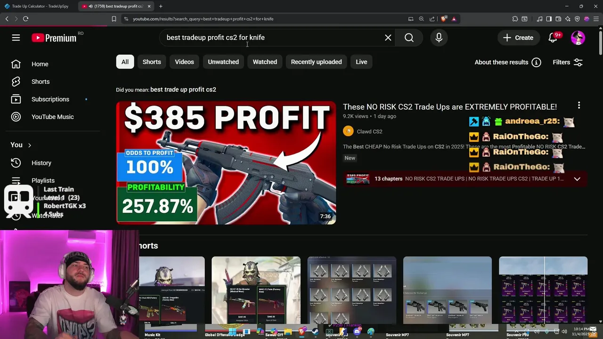603x339 pixels.
Task: Open Discord from the Windows taskbar
Action: pos(357,331)
